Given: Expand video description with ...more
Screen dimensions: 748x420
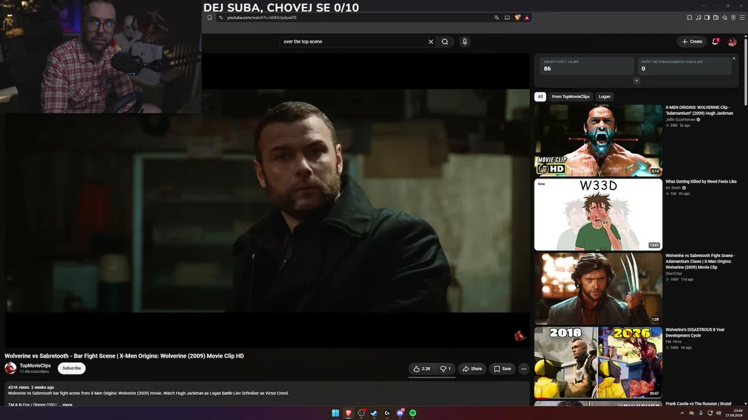Looking at the screenshot, I should [x=66, y=405].
